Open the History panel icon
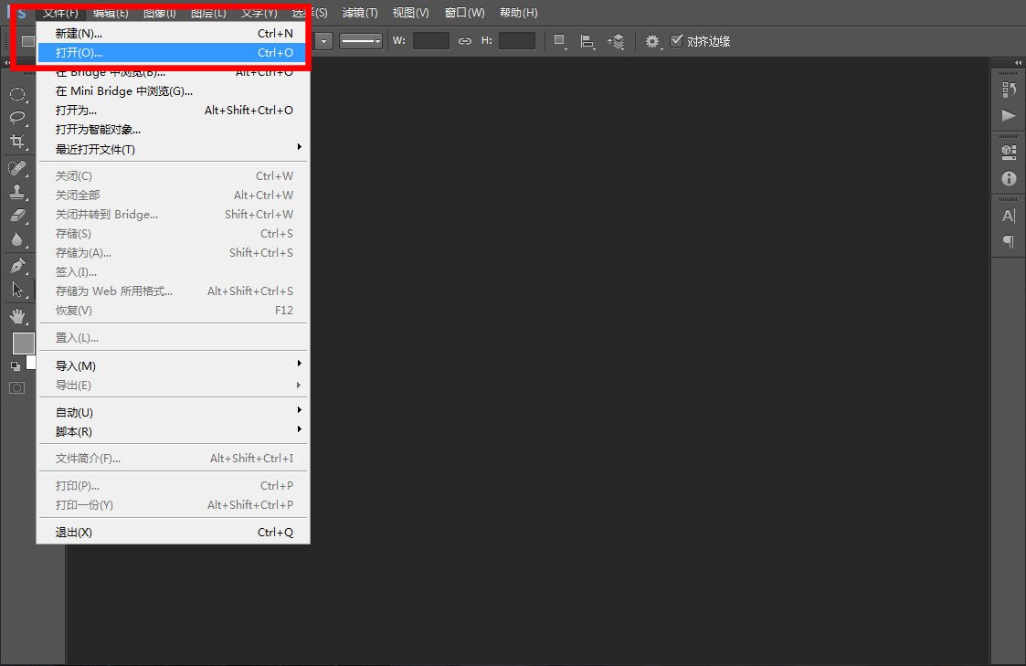This screenshot has height=666, width=1026. click(x=1009, y=90)
